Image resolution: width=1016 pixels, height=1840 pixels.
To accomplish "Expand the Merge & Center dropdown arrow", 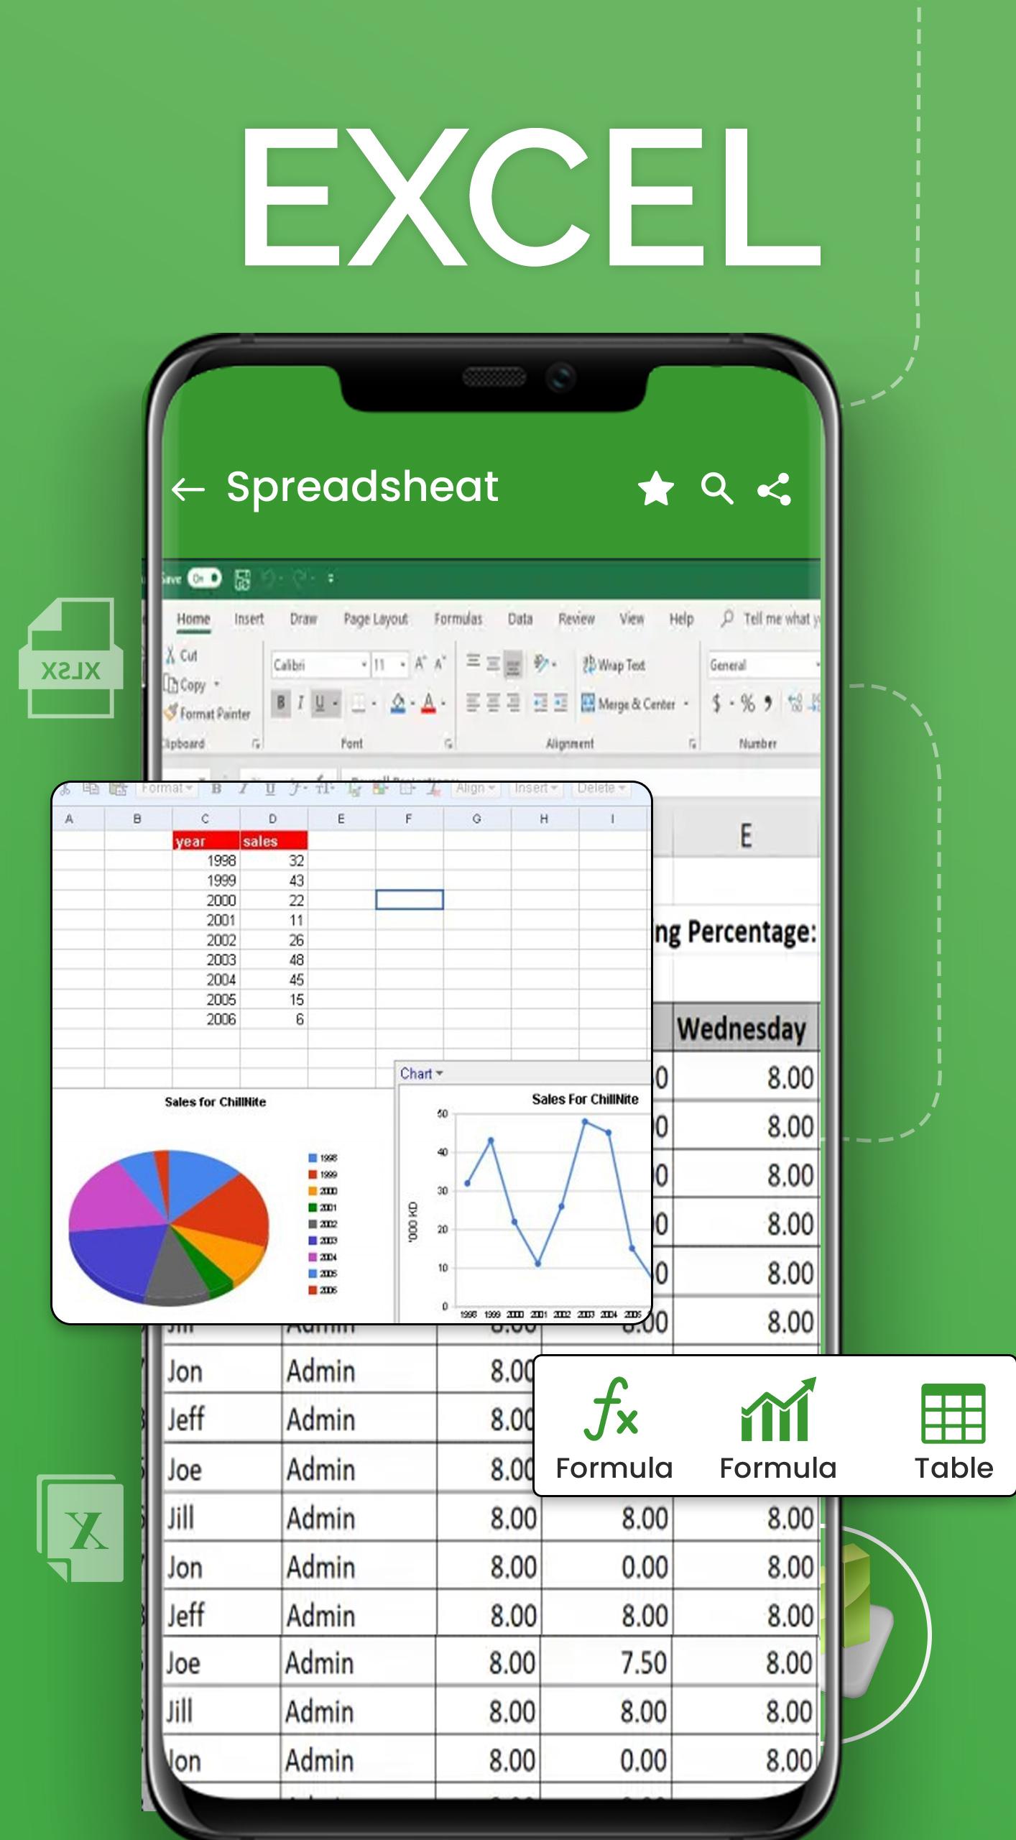I will (x=686, y=704).
